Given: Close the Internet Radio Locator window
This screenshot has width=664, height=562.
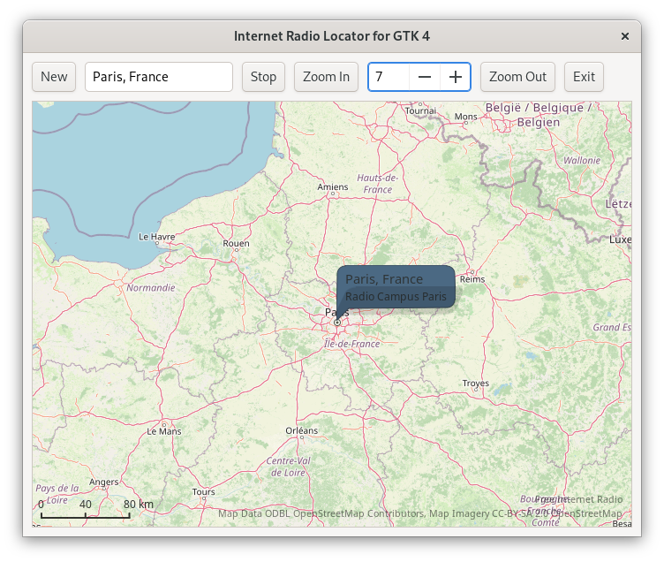Looking at the screenshot, I should [x=625, y=36].
